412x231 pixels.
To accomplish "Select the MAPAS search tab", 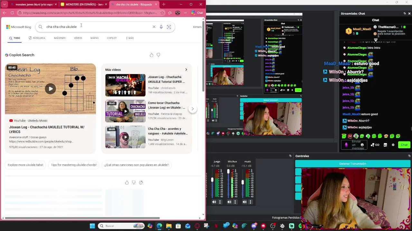I will [95, 38].
